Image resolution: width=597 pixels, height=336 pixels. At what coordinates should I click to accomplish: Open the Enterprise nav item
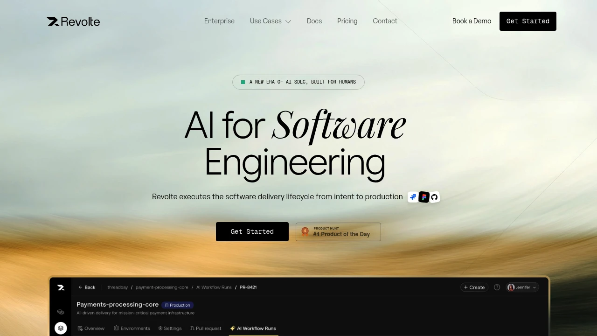pos(219,21)
